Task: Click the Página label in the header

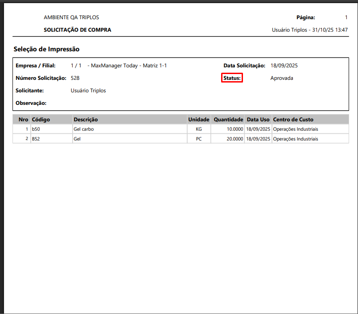Action: click(x=305, y=17)
